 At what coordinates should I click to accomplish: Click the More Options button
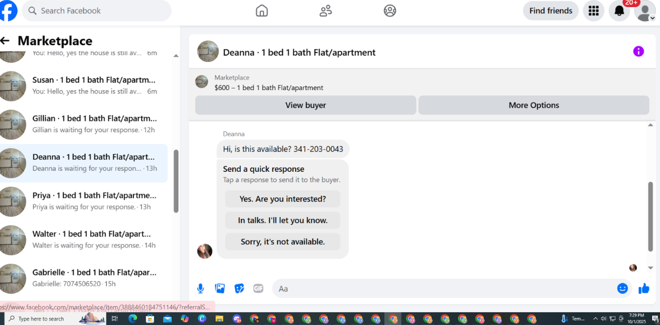[534, 105]
